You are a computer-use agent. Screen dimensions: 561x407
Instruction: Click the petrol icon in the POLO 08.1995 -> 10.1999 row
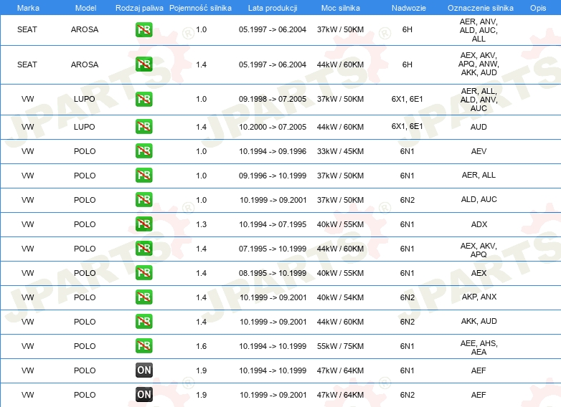pos(143,272)
